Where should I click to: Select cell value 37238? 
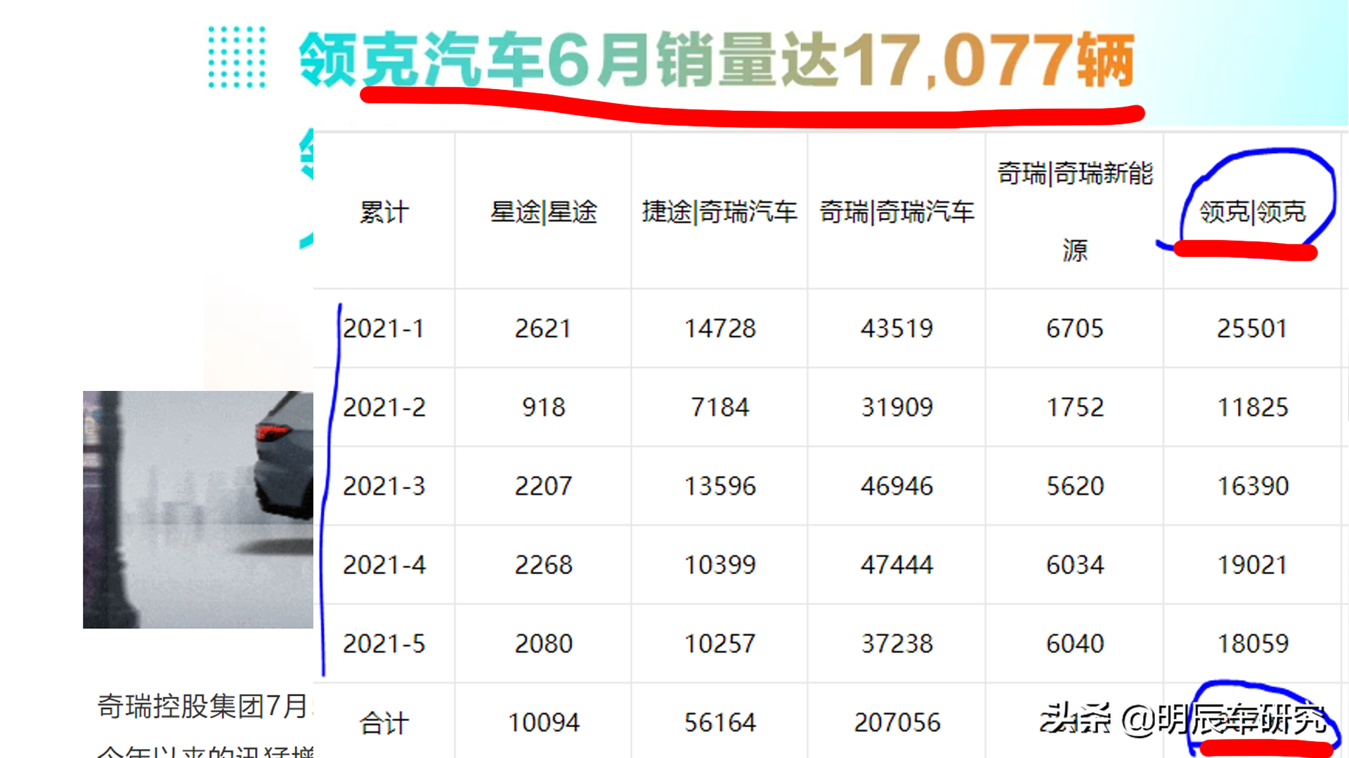897,644
